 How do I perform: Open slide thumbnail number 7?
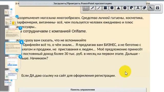[13, 33]
